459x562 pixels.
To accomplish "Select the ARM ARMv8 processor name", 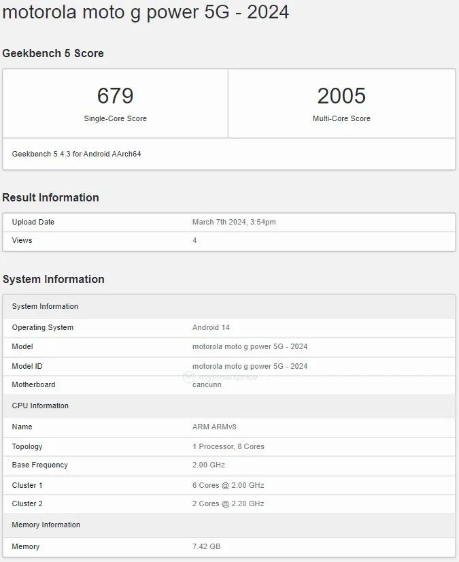I will [214, 427].
